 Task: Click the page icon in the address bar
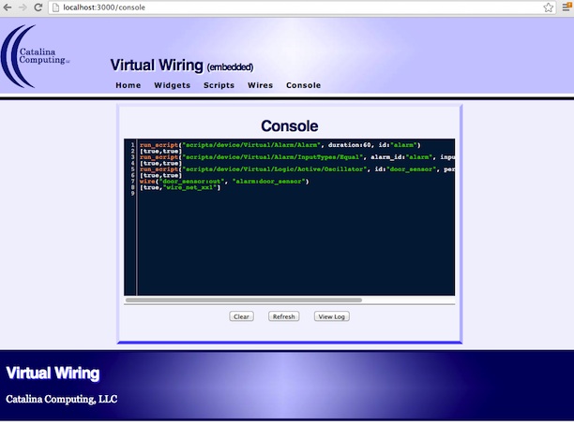click(x=55, y=7)
